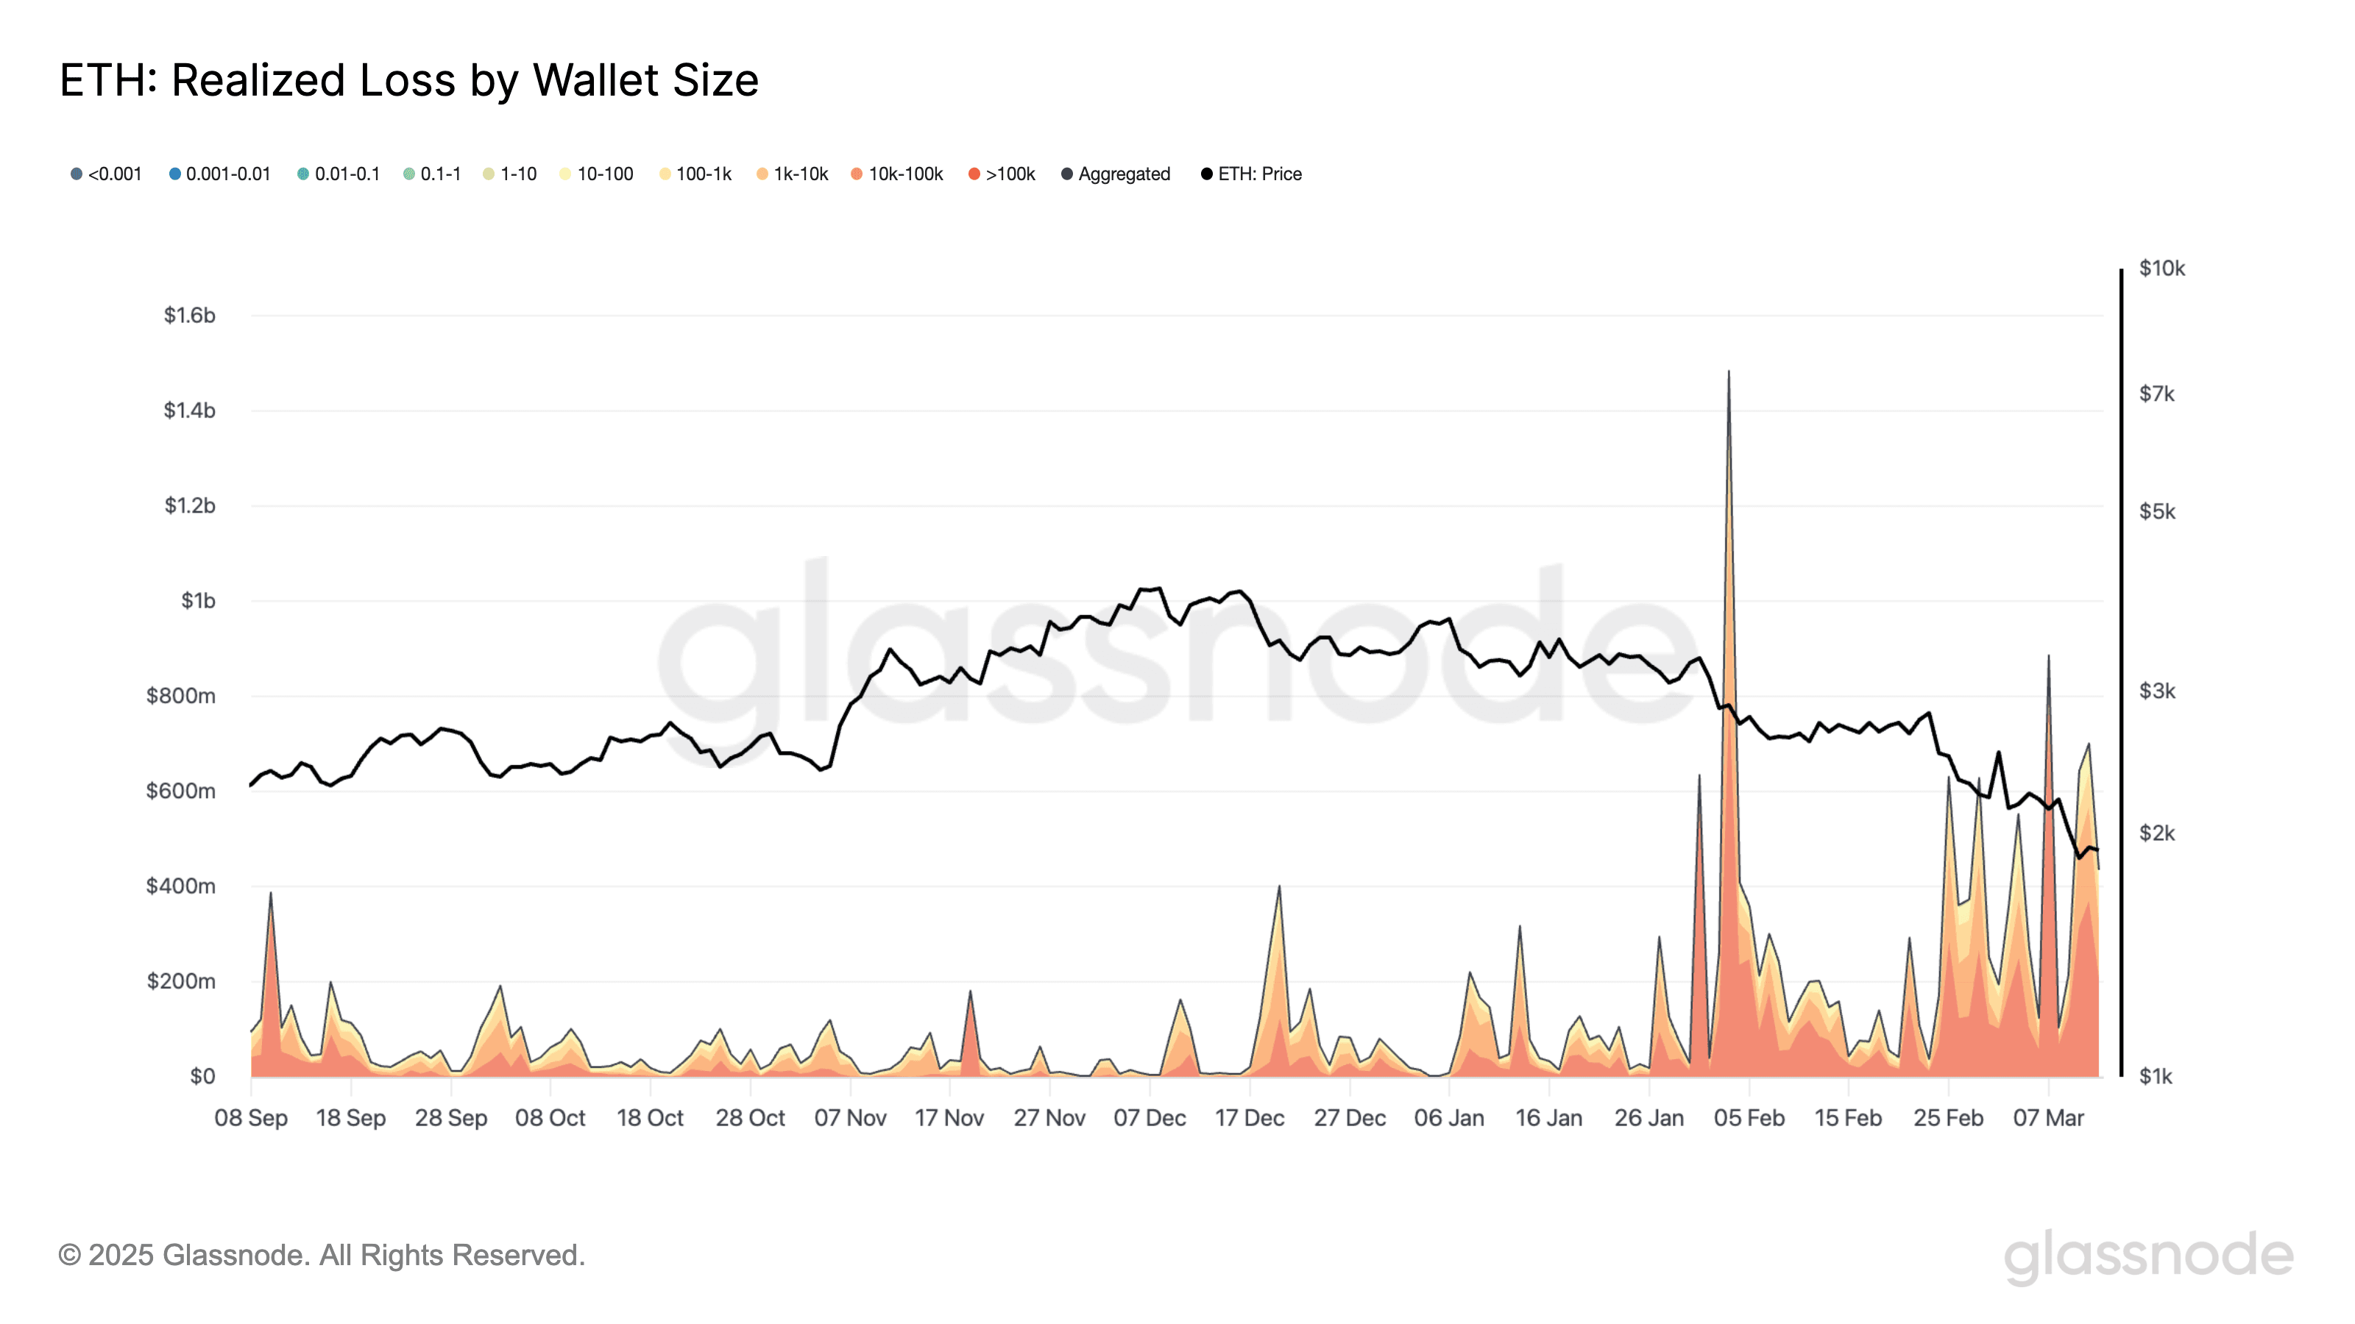
Task: Hide the 100-1k wallet series
Action: (x=695, y=174)
